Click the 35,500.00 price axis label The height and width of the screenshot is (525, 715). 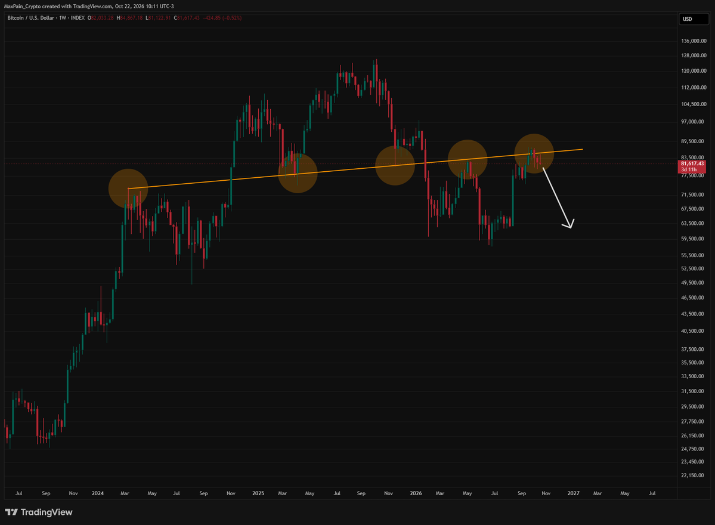(694, 362)
